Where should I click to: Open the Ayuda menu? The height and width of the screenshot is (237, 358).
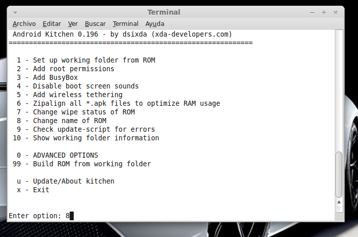point(155,24)
